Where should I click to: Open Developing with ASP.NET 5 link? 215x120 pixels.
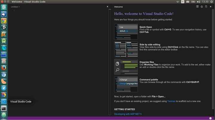click(128, 114)
